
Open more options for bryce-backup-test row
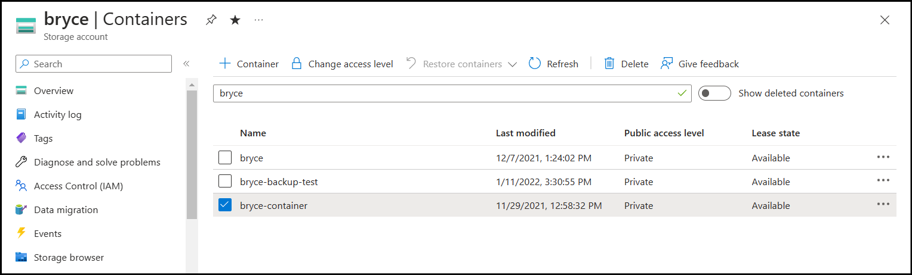(x=883, y=181)
